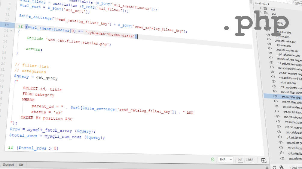The width and height of the screenshot is (302, 169).
Task: Click 'FROM category' in query
Action: point(38,95)
